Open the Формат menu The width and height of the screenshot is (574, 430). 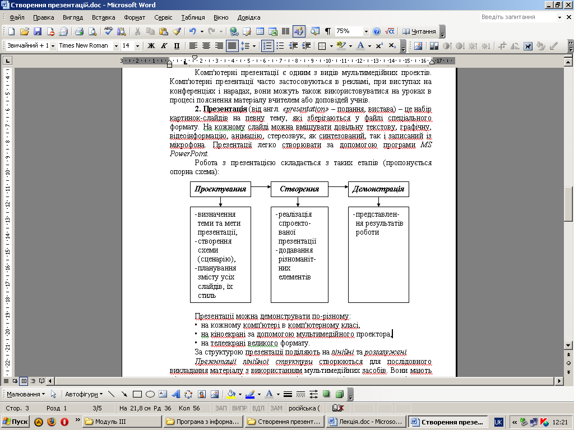click(135, 17)
